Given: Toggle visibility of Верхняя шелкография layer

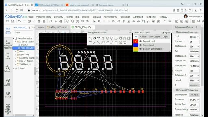Looking at the screenshot, I should coord(141,49).
